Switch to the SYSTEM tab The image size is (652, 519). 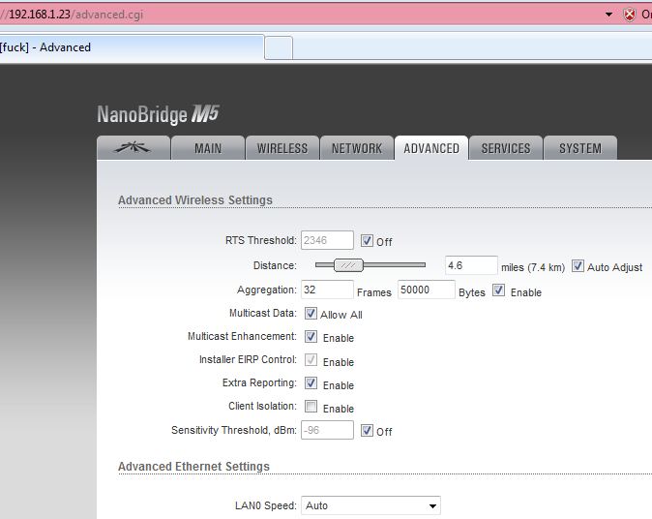(x=580, y=148)
